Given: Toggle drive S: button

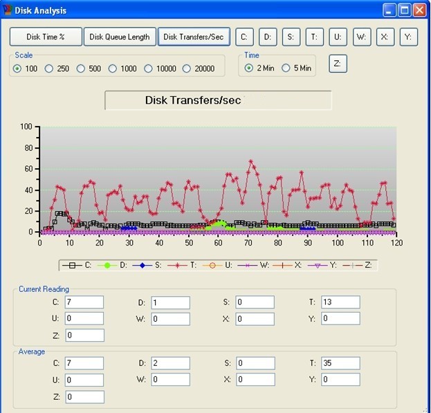Looking at the screenshot, I should 291,37.
